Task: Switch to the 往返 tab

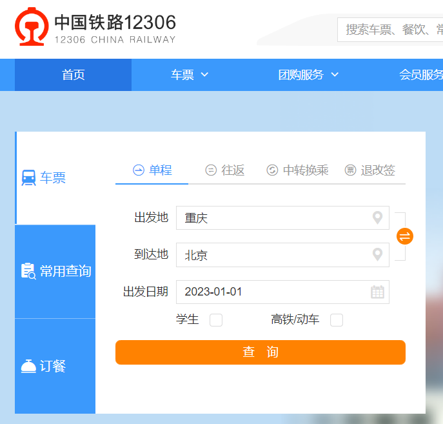Action: (225, 170)
